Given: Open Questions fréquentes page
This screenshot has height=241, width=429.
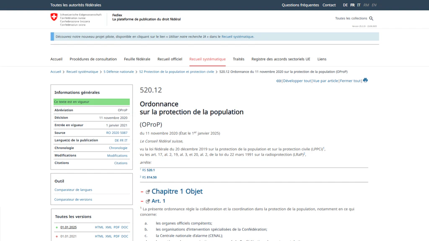Looking at the screenshot, I should click(300, 5).
